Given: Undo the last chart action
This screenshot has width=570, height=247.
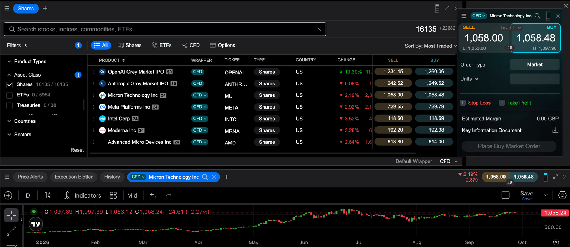Looking at the screenshot, I should tap(153, 195).
